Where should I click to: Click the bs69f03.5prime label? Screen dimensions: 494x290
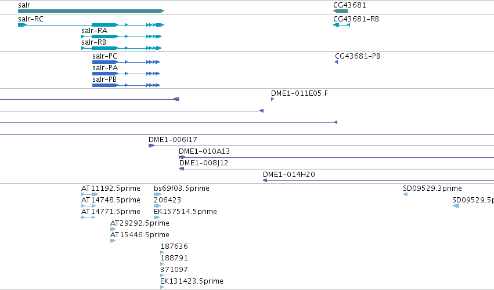pyautogui.click(x=182, y=188)
